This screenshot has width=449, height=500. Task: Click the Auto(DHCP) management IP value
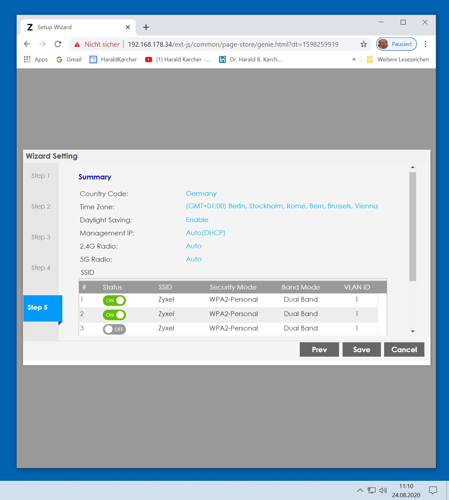click(x=205, y=233)
